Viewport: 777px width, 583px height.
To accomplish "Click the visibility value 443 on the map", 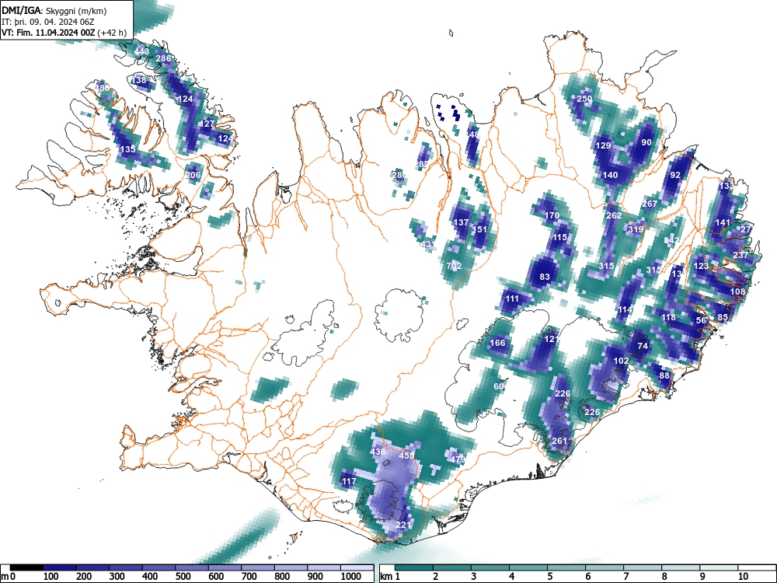I will (x=141, y=51).
